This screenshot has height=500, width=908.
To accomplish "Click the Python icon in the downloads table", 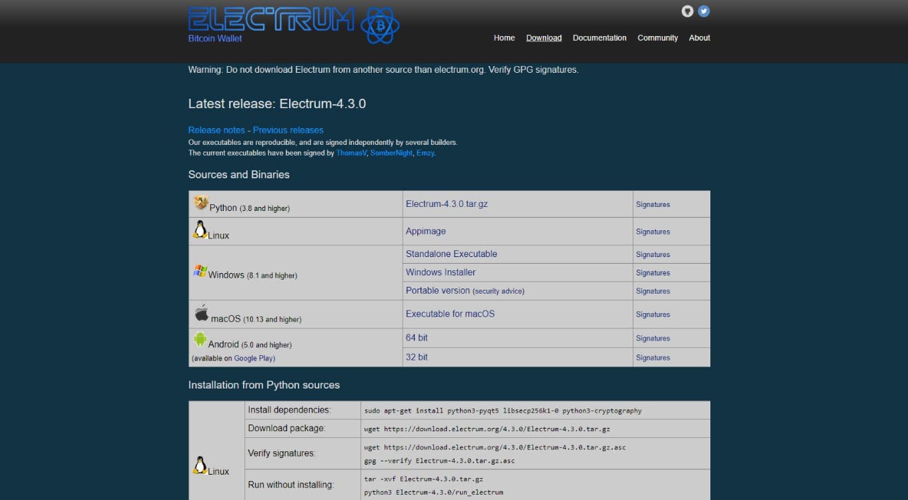I will (x=201, y=202).
